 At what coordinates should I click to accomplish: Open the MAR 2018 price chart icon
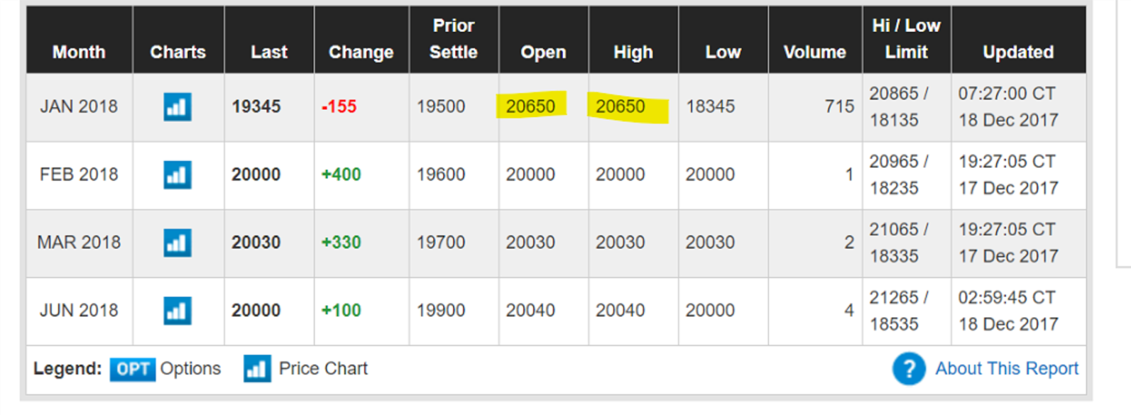(177, 243)
